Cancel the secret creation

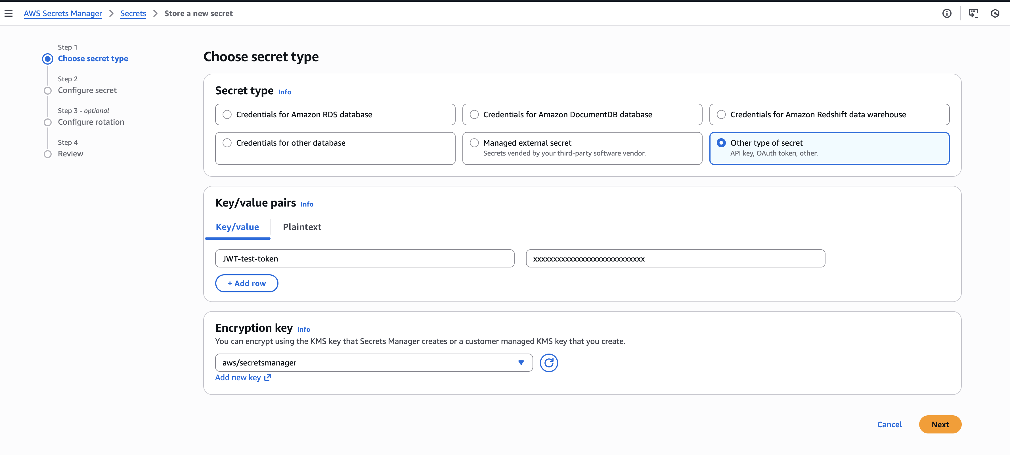click(x=889, y=424)
